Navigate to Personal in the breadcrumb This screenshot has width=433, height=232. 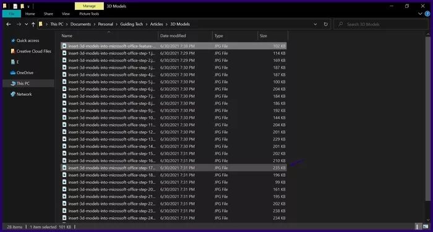[106, 24]
